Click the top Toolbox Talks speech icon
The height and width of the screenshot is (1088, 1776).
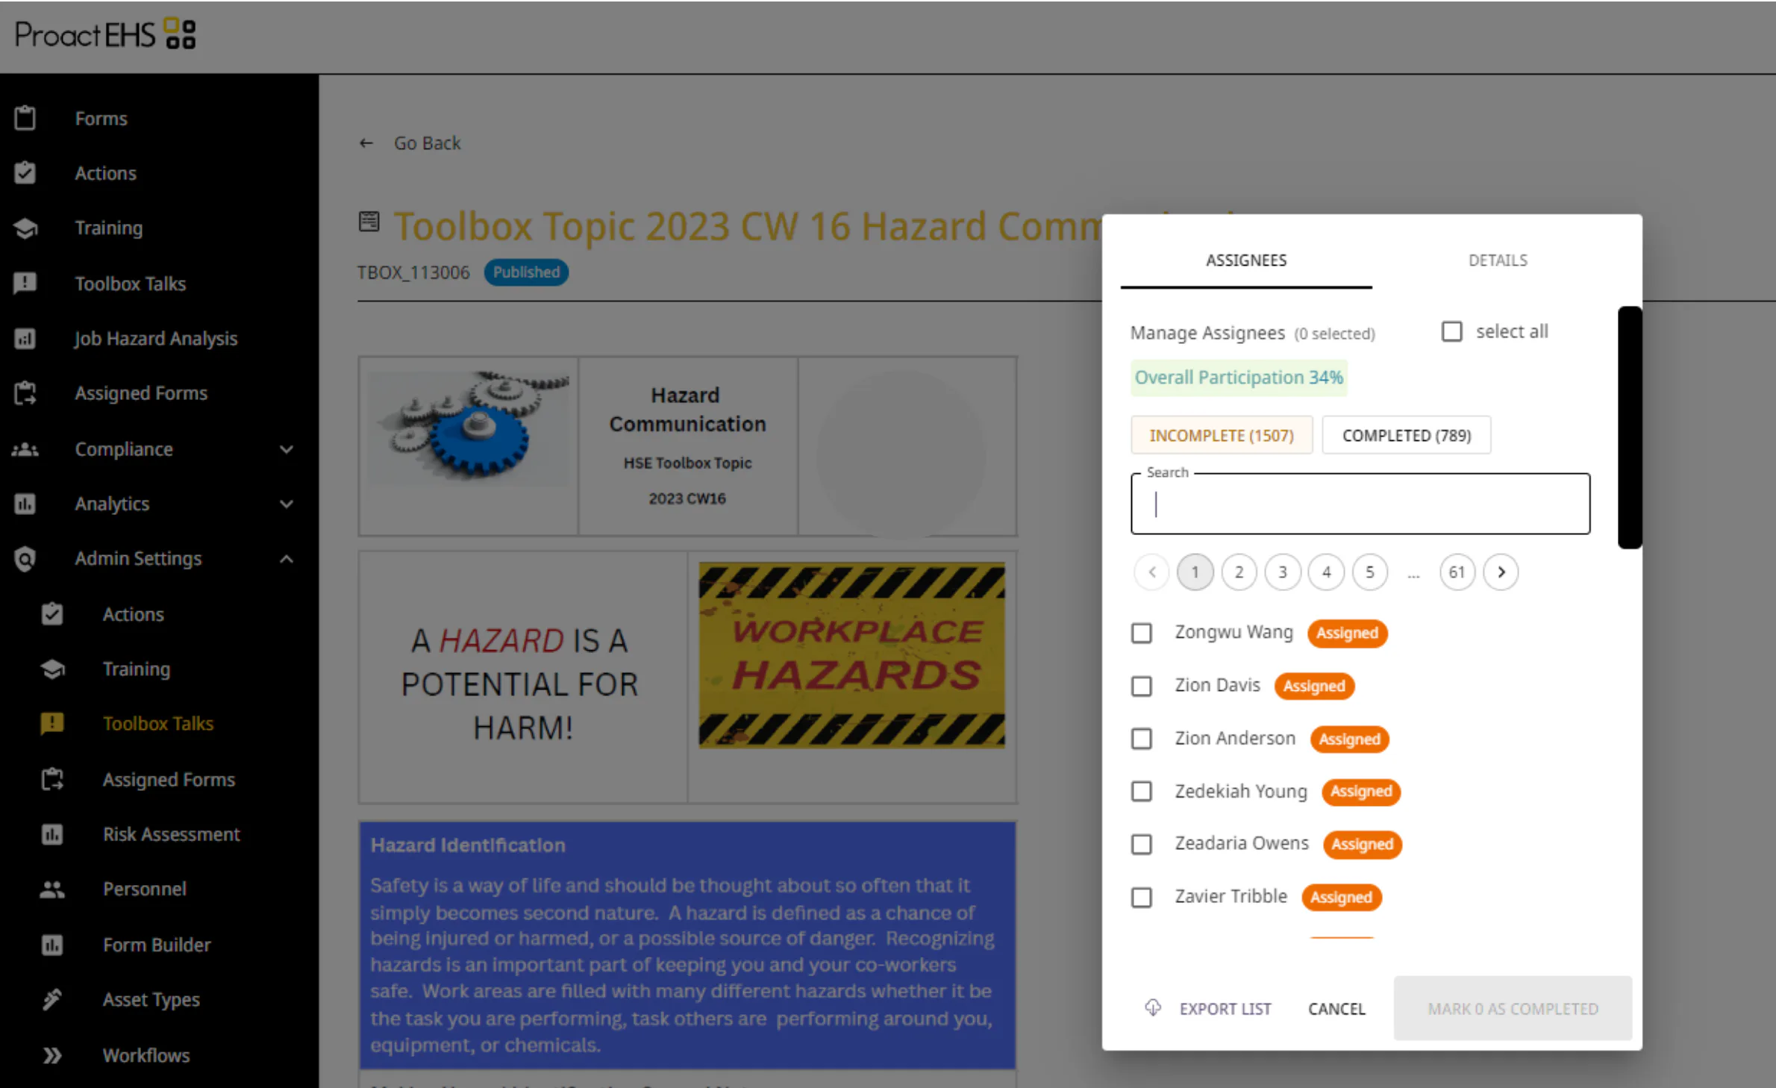25,284
